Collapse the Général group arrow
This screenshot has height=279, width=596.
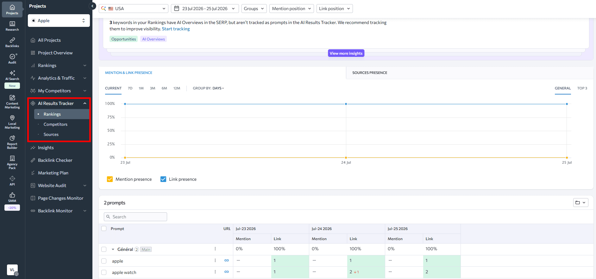click(x=113, y=249)
